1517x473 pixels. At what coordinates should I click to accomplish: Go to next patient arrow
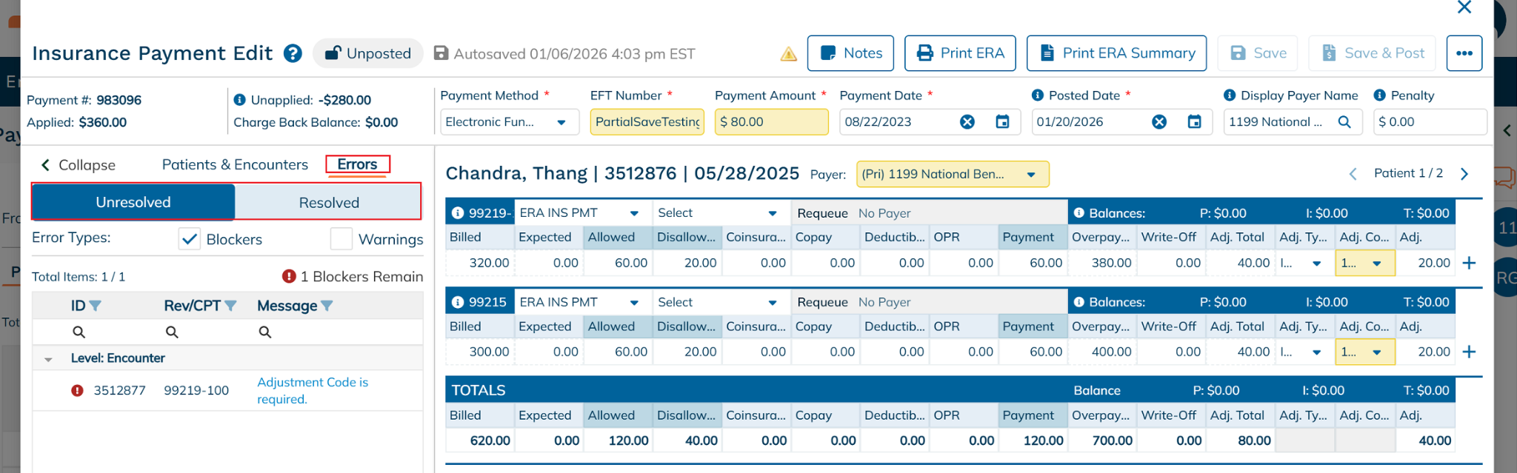[1464, 174]
